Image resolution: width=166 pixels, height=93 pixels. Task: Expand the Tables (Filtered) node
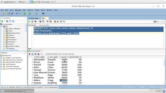point(4,29)
